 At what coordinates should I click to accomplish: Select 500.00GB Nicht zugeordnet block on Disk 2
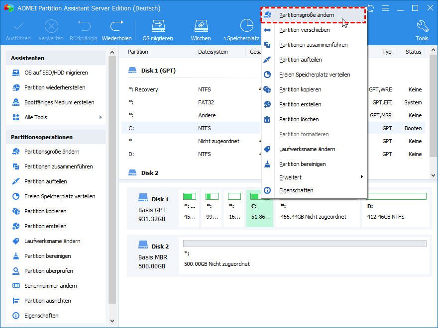305,256
